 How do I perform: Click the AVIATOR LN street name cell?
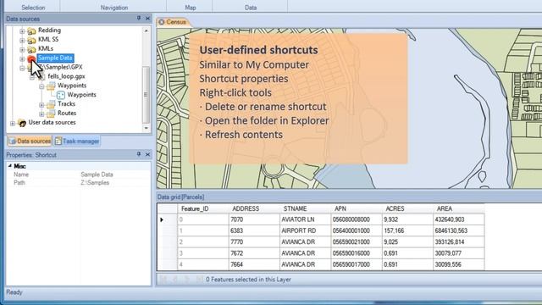pos(306,219)
